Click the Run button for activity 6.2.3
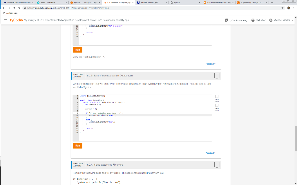 pyautogui.click(x=77, y=146)
